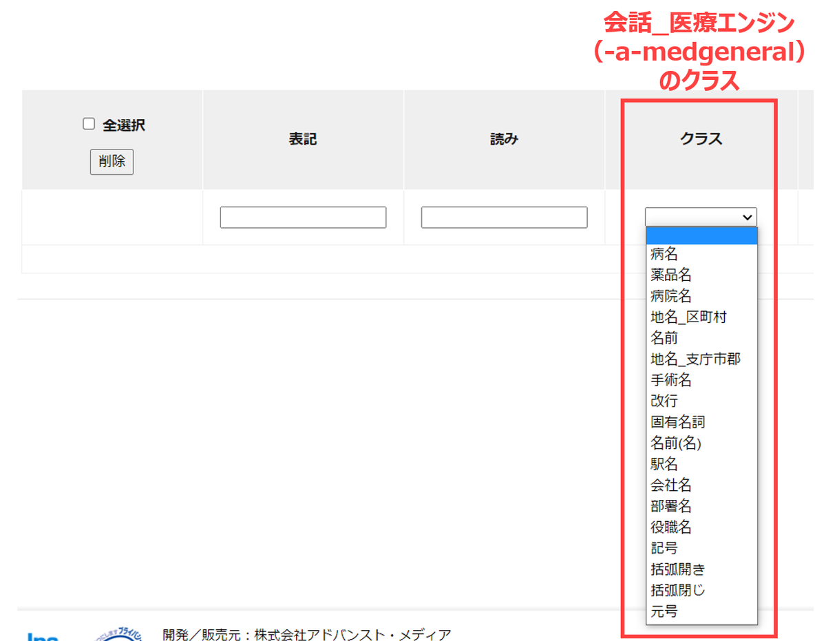Click the 削除 delete button

(x=112, y=162)
